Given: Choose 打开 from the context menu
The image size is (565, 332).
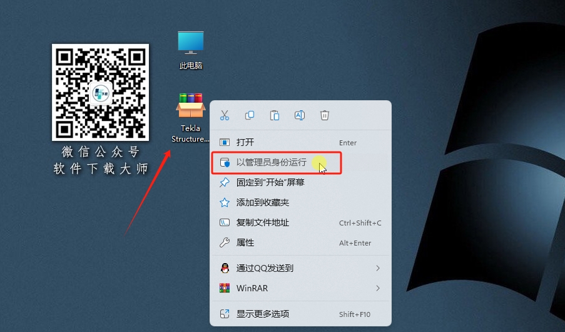Looking at the screenshot, I should 300,142.
